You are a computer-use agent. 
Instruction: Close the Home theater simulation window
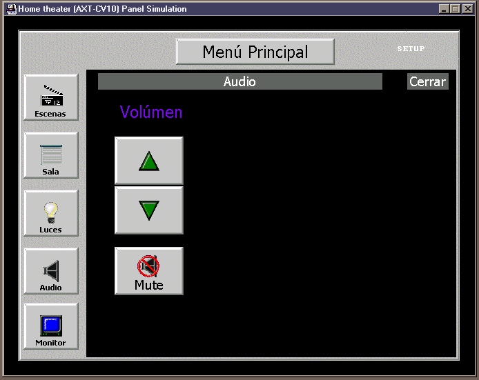click(467, 9)
